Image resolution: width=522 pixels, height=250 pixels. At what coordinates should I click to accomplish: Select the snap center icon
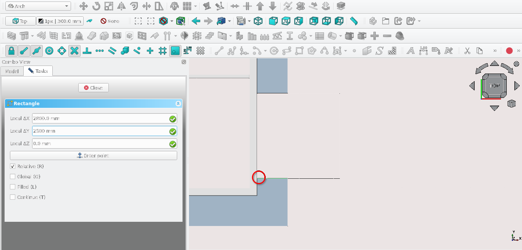49,51
